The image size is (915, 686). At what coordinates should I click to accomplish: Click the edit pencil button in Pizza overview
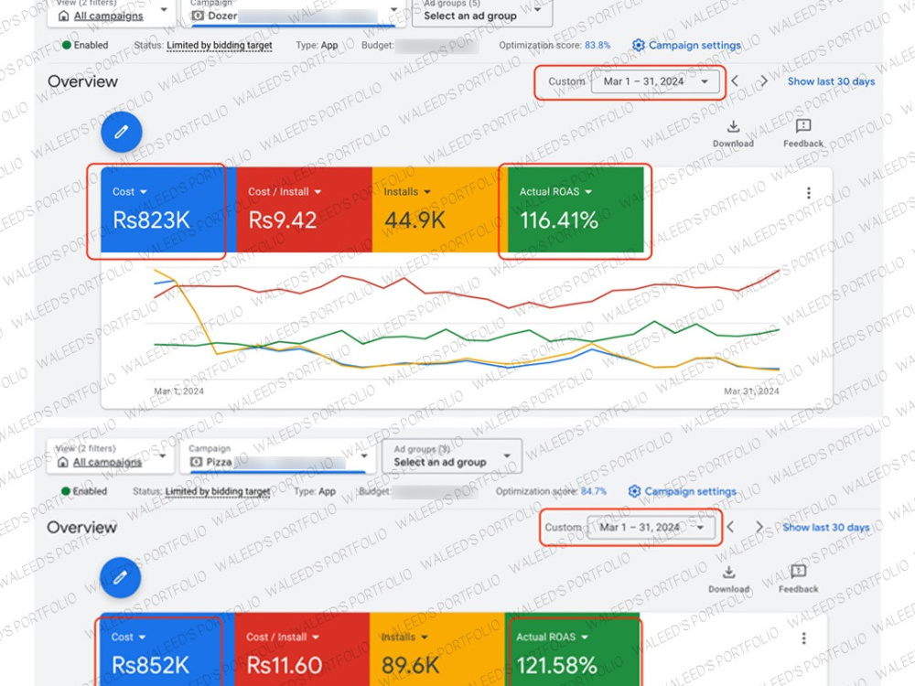pyautogui.click(x=120, y=577)
